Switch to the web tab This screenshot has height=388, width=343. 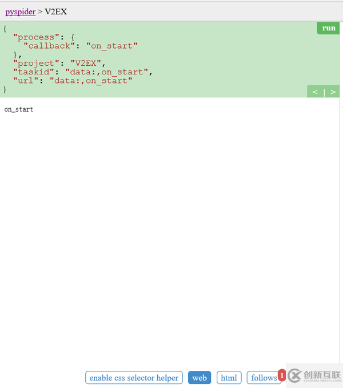tap(200, 378)
